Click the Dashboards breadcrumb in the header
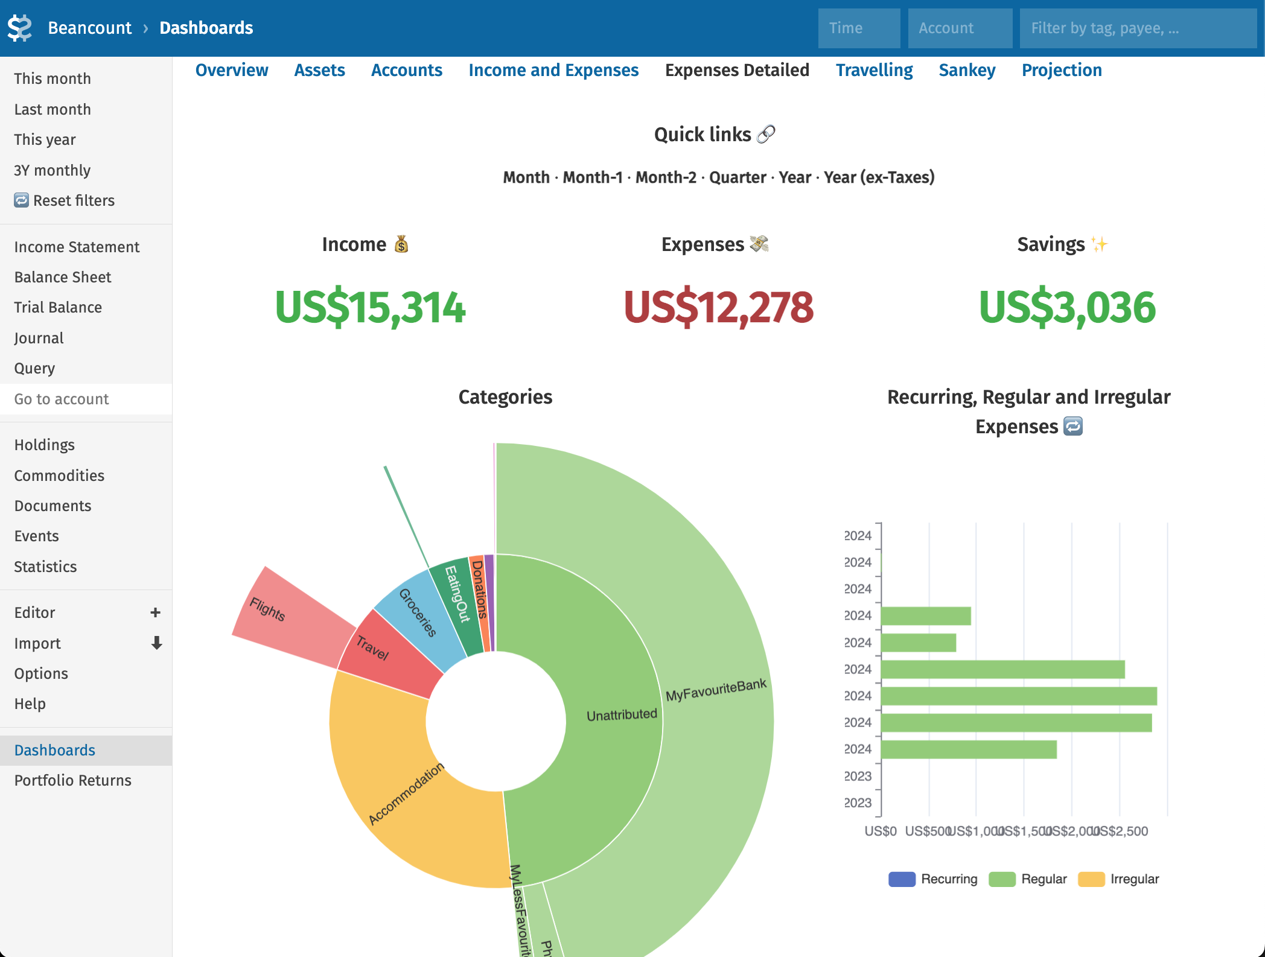Image resolution: width=1265 pixels, height=957 pixels. (206, 28)
